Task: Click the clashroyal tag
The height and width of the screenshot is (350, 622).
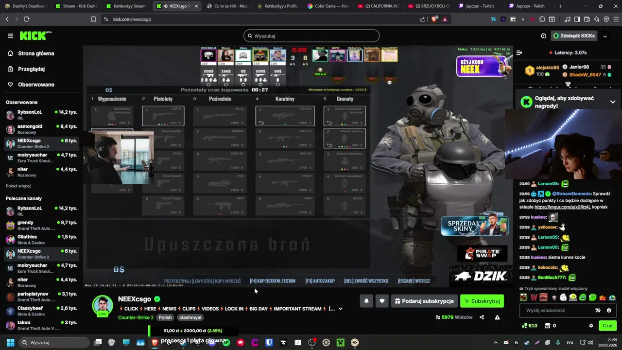Action: point(190,317)
